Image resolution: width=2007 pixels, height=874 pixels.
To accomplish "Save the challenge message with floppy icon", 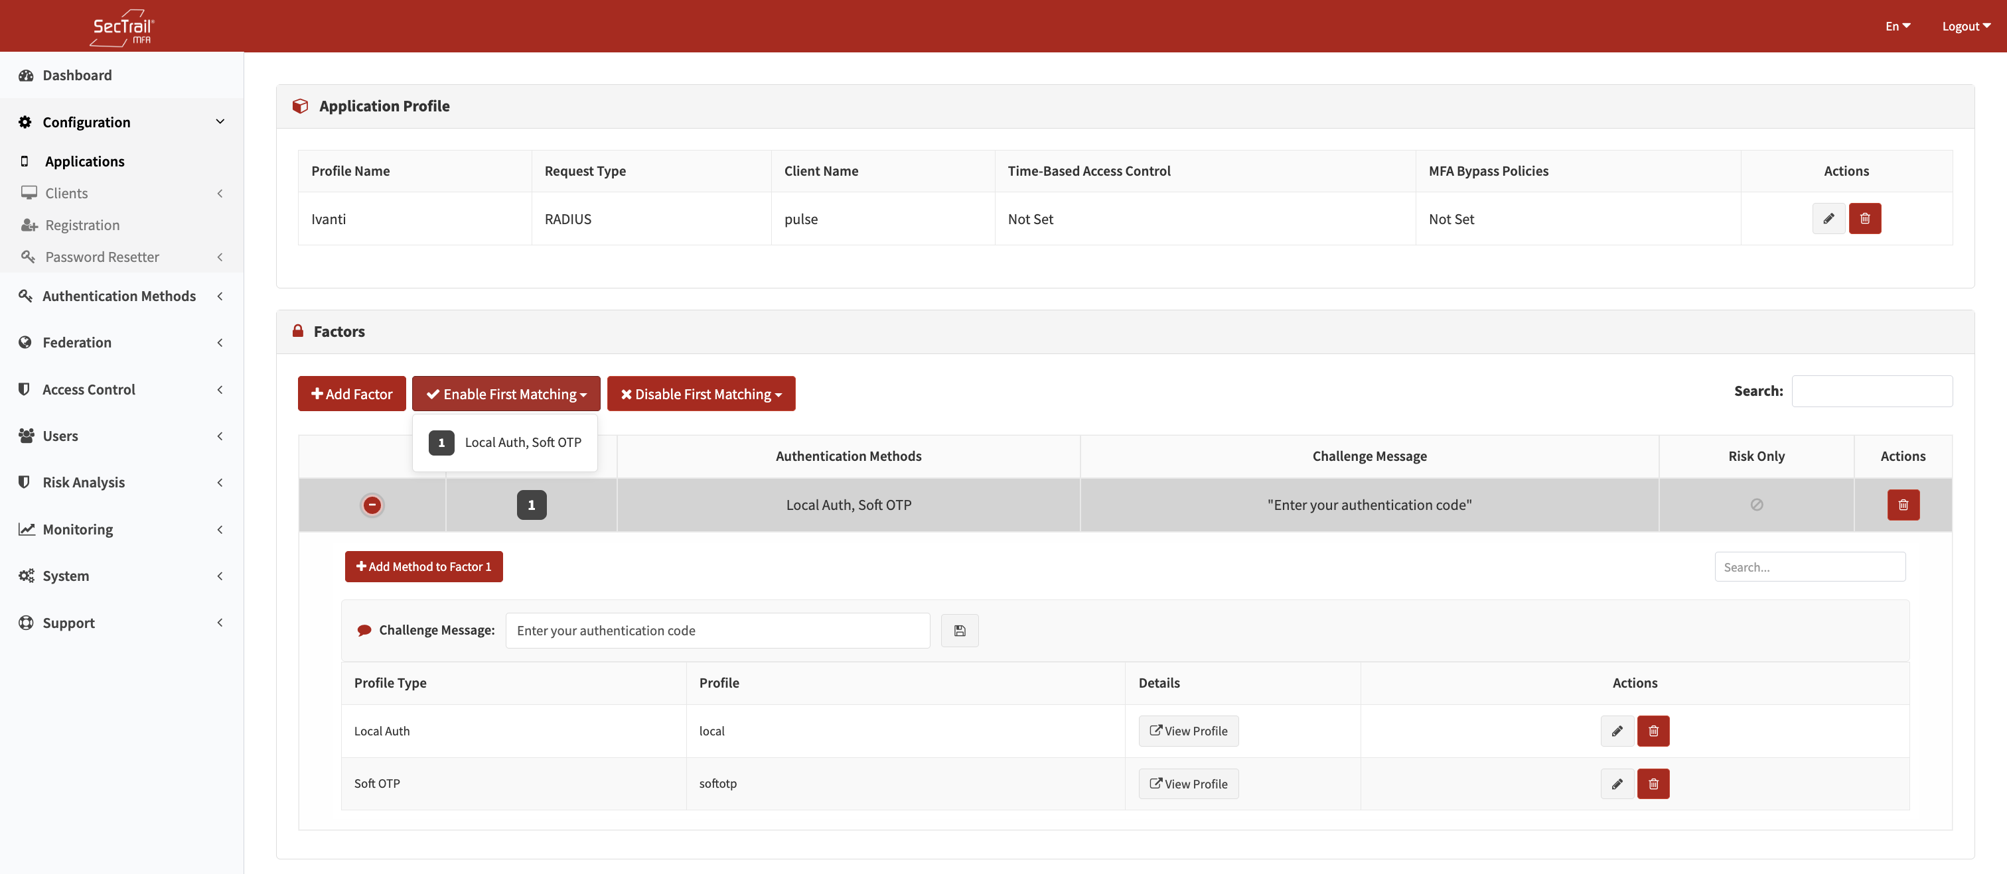I will tap(959, 631).
